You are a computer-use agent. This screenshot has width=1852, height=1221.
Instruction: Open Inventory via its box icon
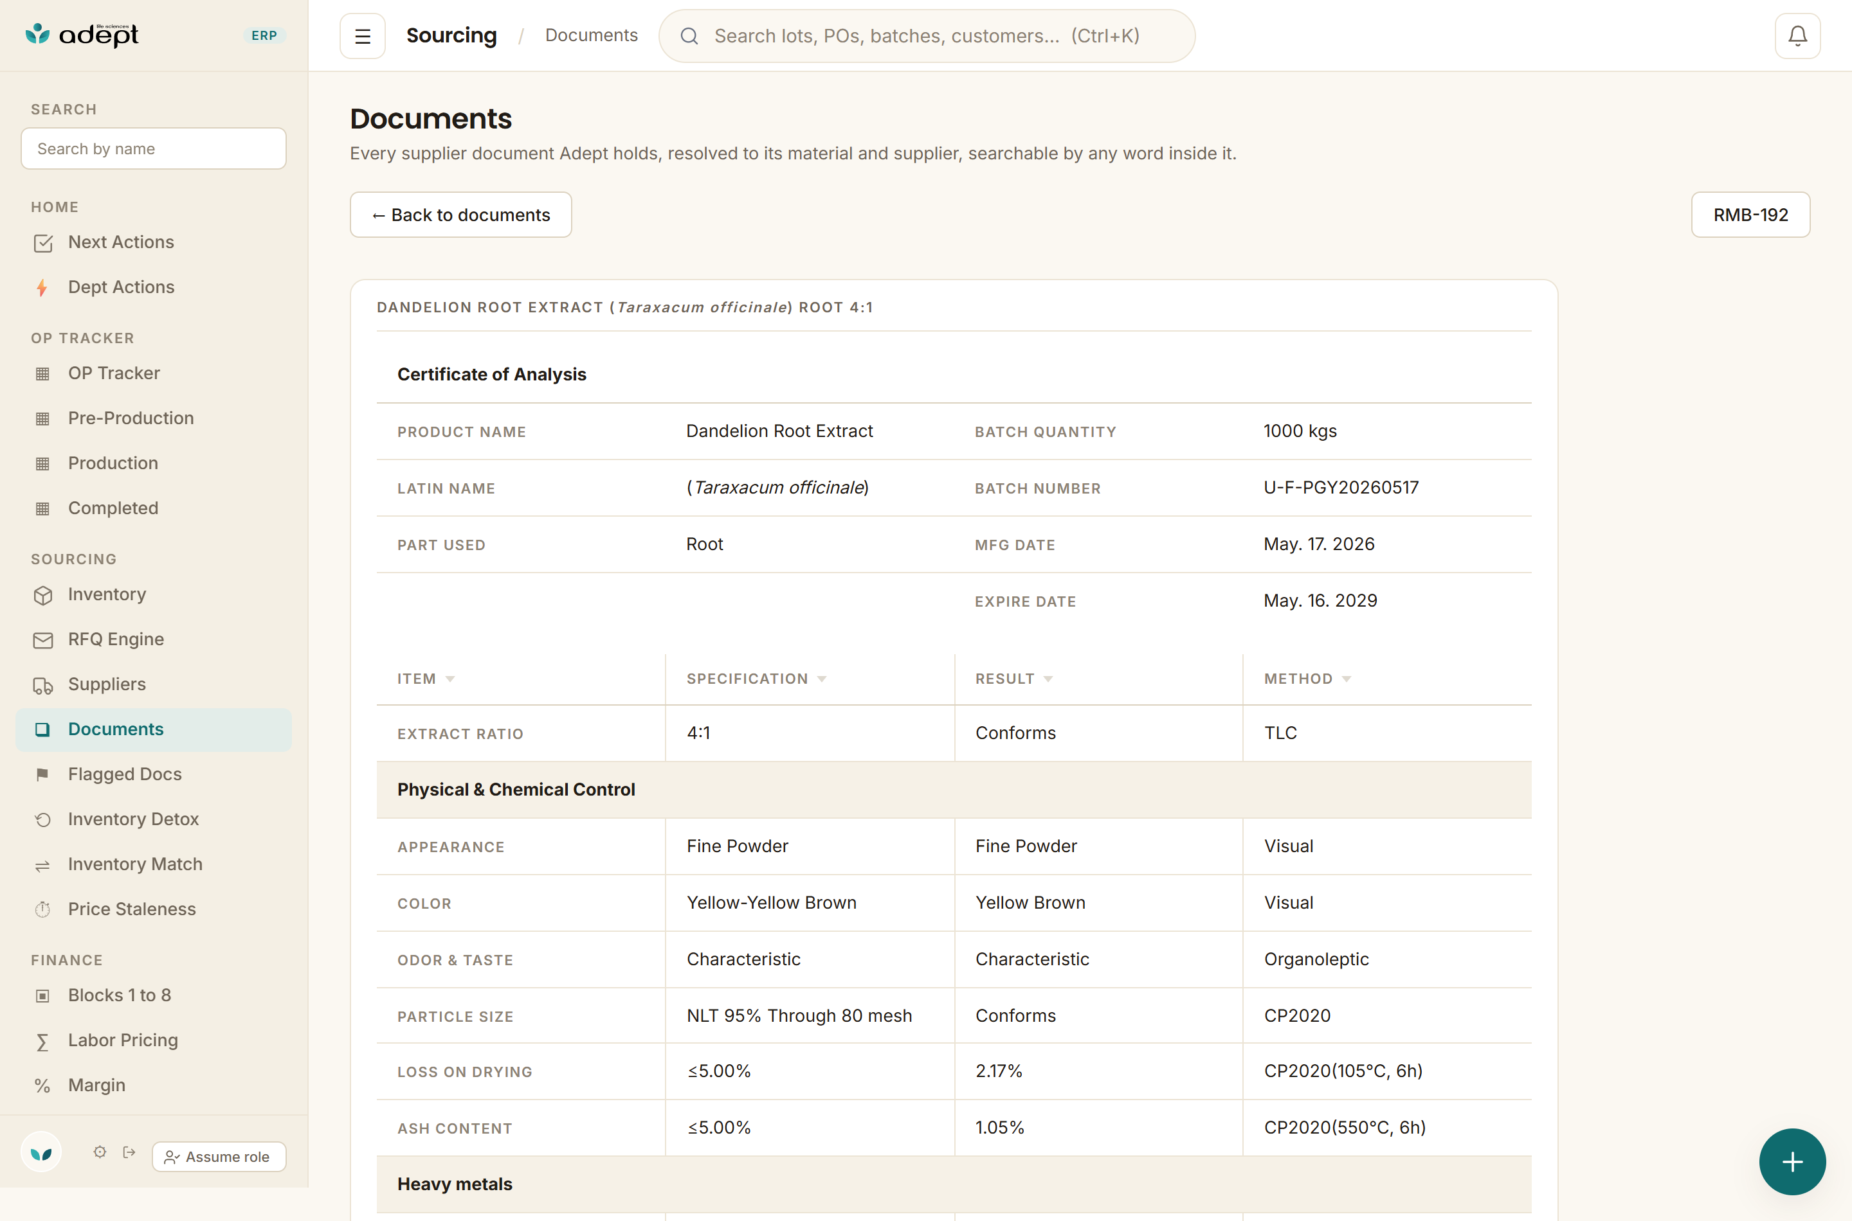coord(43,595)
